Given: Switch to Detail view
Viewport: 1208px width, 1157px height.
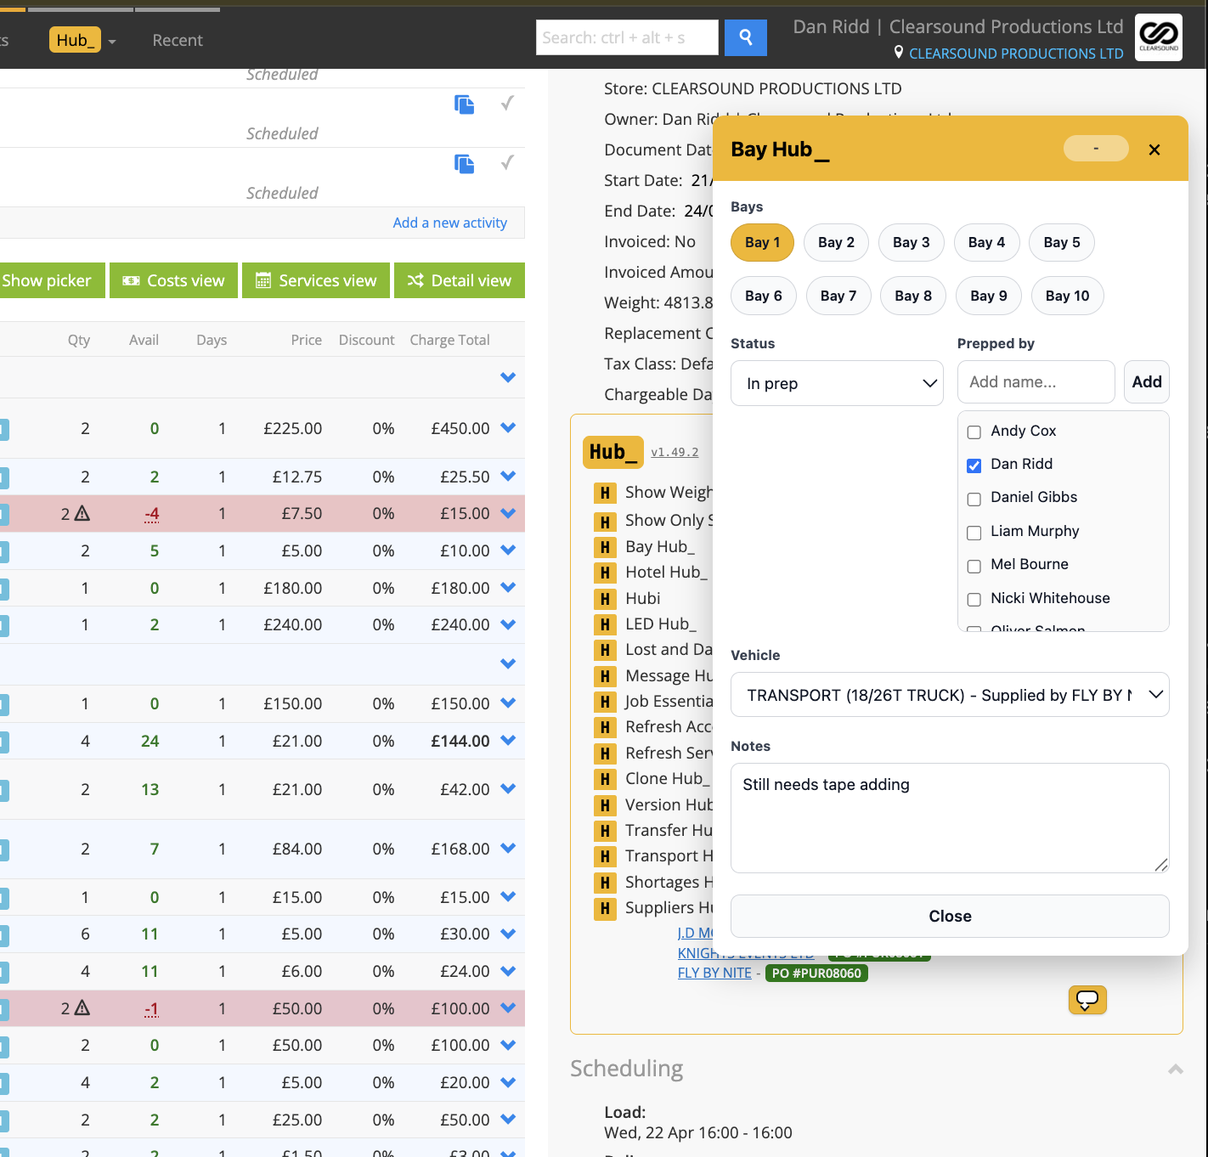Looking at the screenshot, I should pos(460,280).
